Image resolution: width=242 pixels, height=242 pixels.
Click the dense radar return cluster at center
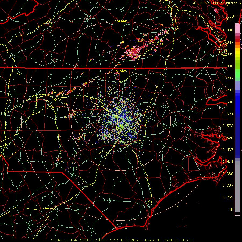(x=121, y=121)
